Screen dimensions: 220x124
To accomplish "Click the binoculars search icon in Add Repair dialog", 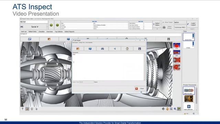I will pos(102,49).
